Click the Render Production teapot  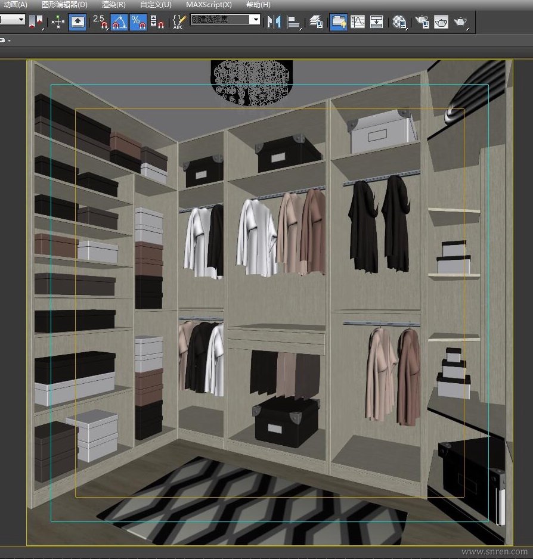(x=460, y=23)
